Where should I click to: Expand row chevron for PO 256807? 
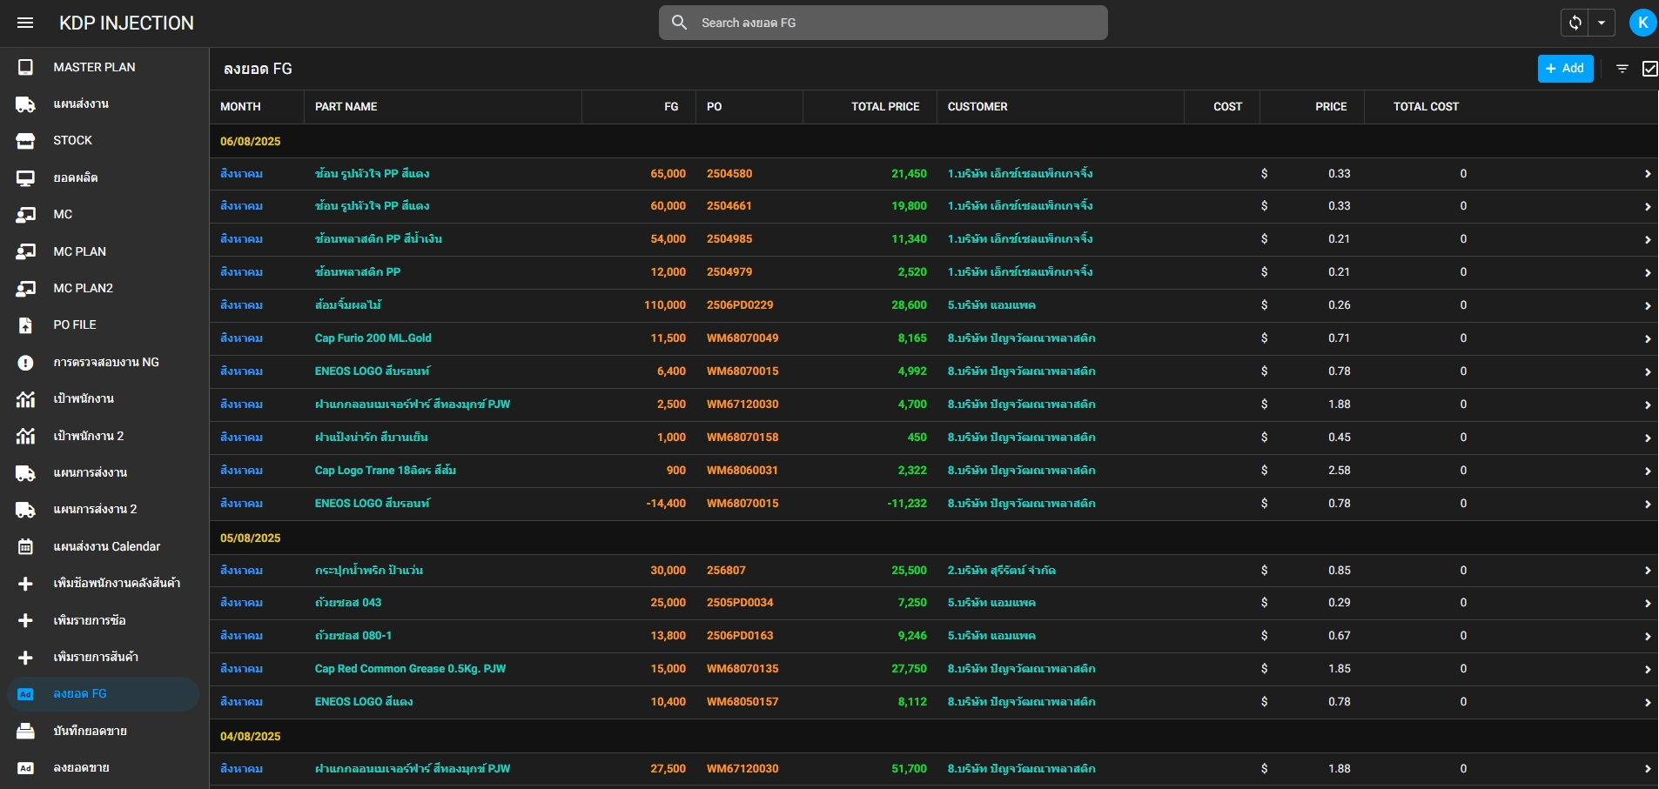tap(1647, 572)
